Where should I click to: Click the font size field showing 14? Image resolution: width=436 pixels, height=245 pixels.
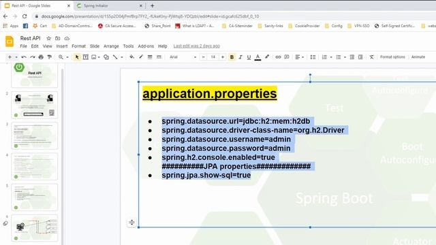[x=213, y=57]
